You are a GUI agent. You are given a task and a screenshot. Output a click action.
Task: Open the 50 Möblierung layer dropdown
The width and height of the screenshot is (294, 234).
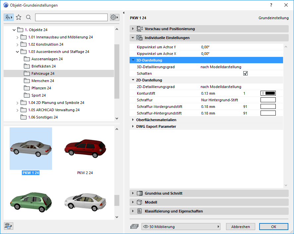tap(181, 227)
